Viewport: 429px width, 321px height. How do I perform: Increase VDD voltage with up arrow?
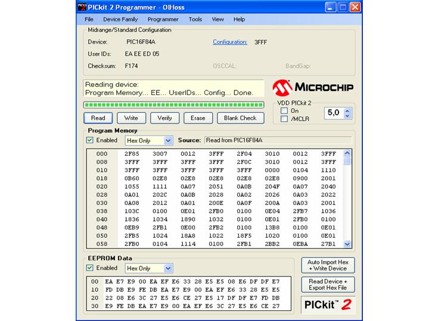347,111
